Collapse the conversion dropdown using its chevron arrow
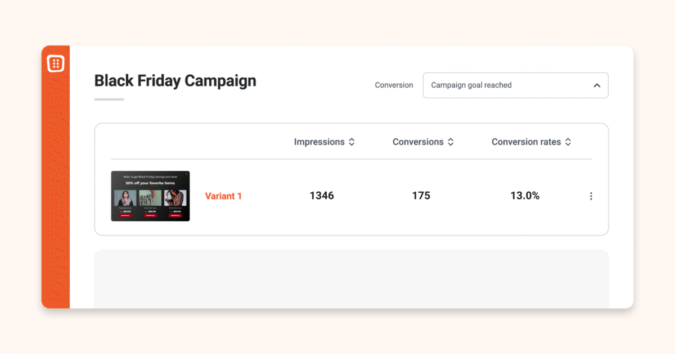 coord(597,85)
